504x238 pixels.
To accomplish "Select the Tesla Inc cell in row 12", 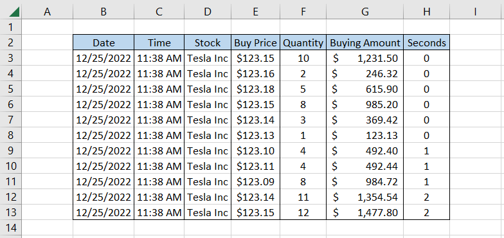I will [208, 197].
